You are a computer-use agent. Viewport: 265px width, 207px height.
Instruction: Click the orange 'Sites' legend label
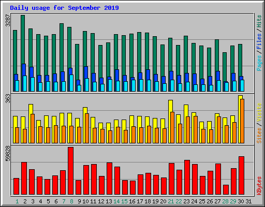[259, 136]
